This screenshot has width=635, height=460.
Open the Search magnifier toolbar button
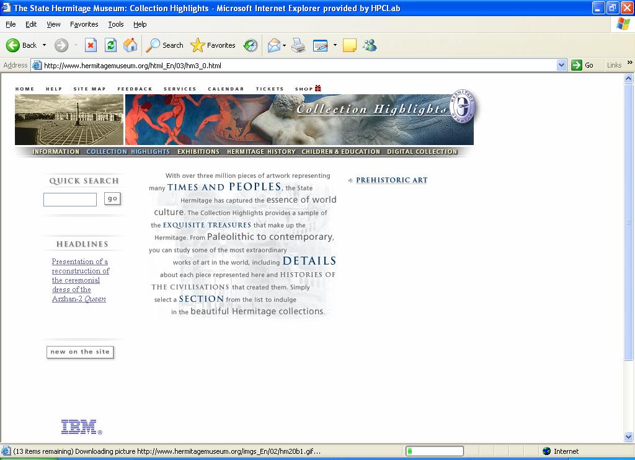164,45
